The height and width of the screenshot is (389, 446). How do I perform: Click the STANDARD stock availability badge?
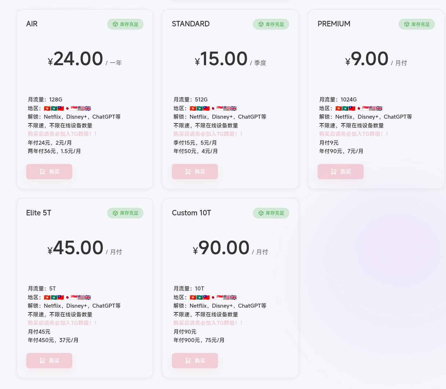271,24
